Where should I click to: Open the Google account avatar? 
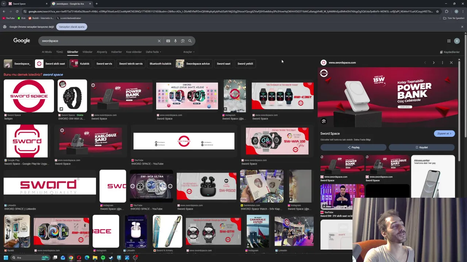pyautogui.click(x=457, y=41)
